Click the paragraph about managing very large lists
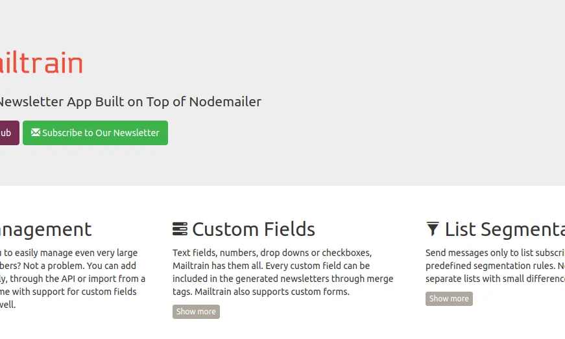565x339 pixels. coord(73,279)
